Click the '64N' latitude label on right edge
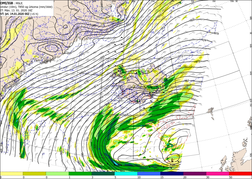Viewport: 252px width, 179px height. point(250,73)
